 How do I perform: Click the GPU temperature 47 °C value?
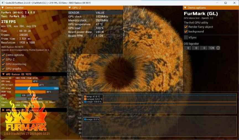tap(99, 24)
